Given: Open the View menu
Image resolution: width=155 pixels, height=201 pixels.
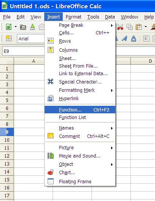Looking at the screenshot, I should [x=36, y=17].
